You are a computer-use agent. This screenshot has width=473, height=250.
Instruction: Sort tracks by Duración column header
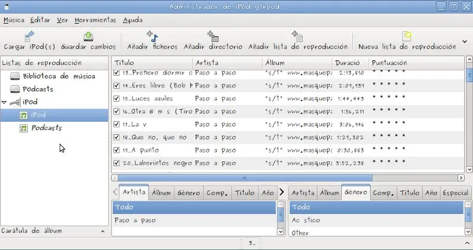pyautogui.click(x=351, y=63)
